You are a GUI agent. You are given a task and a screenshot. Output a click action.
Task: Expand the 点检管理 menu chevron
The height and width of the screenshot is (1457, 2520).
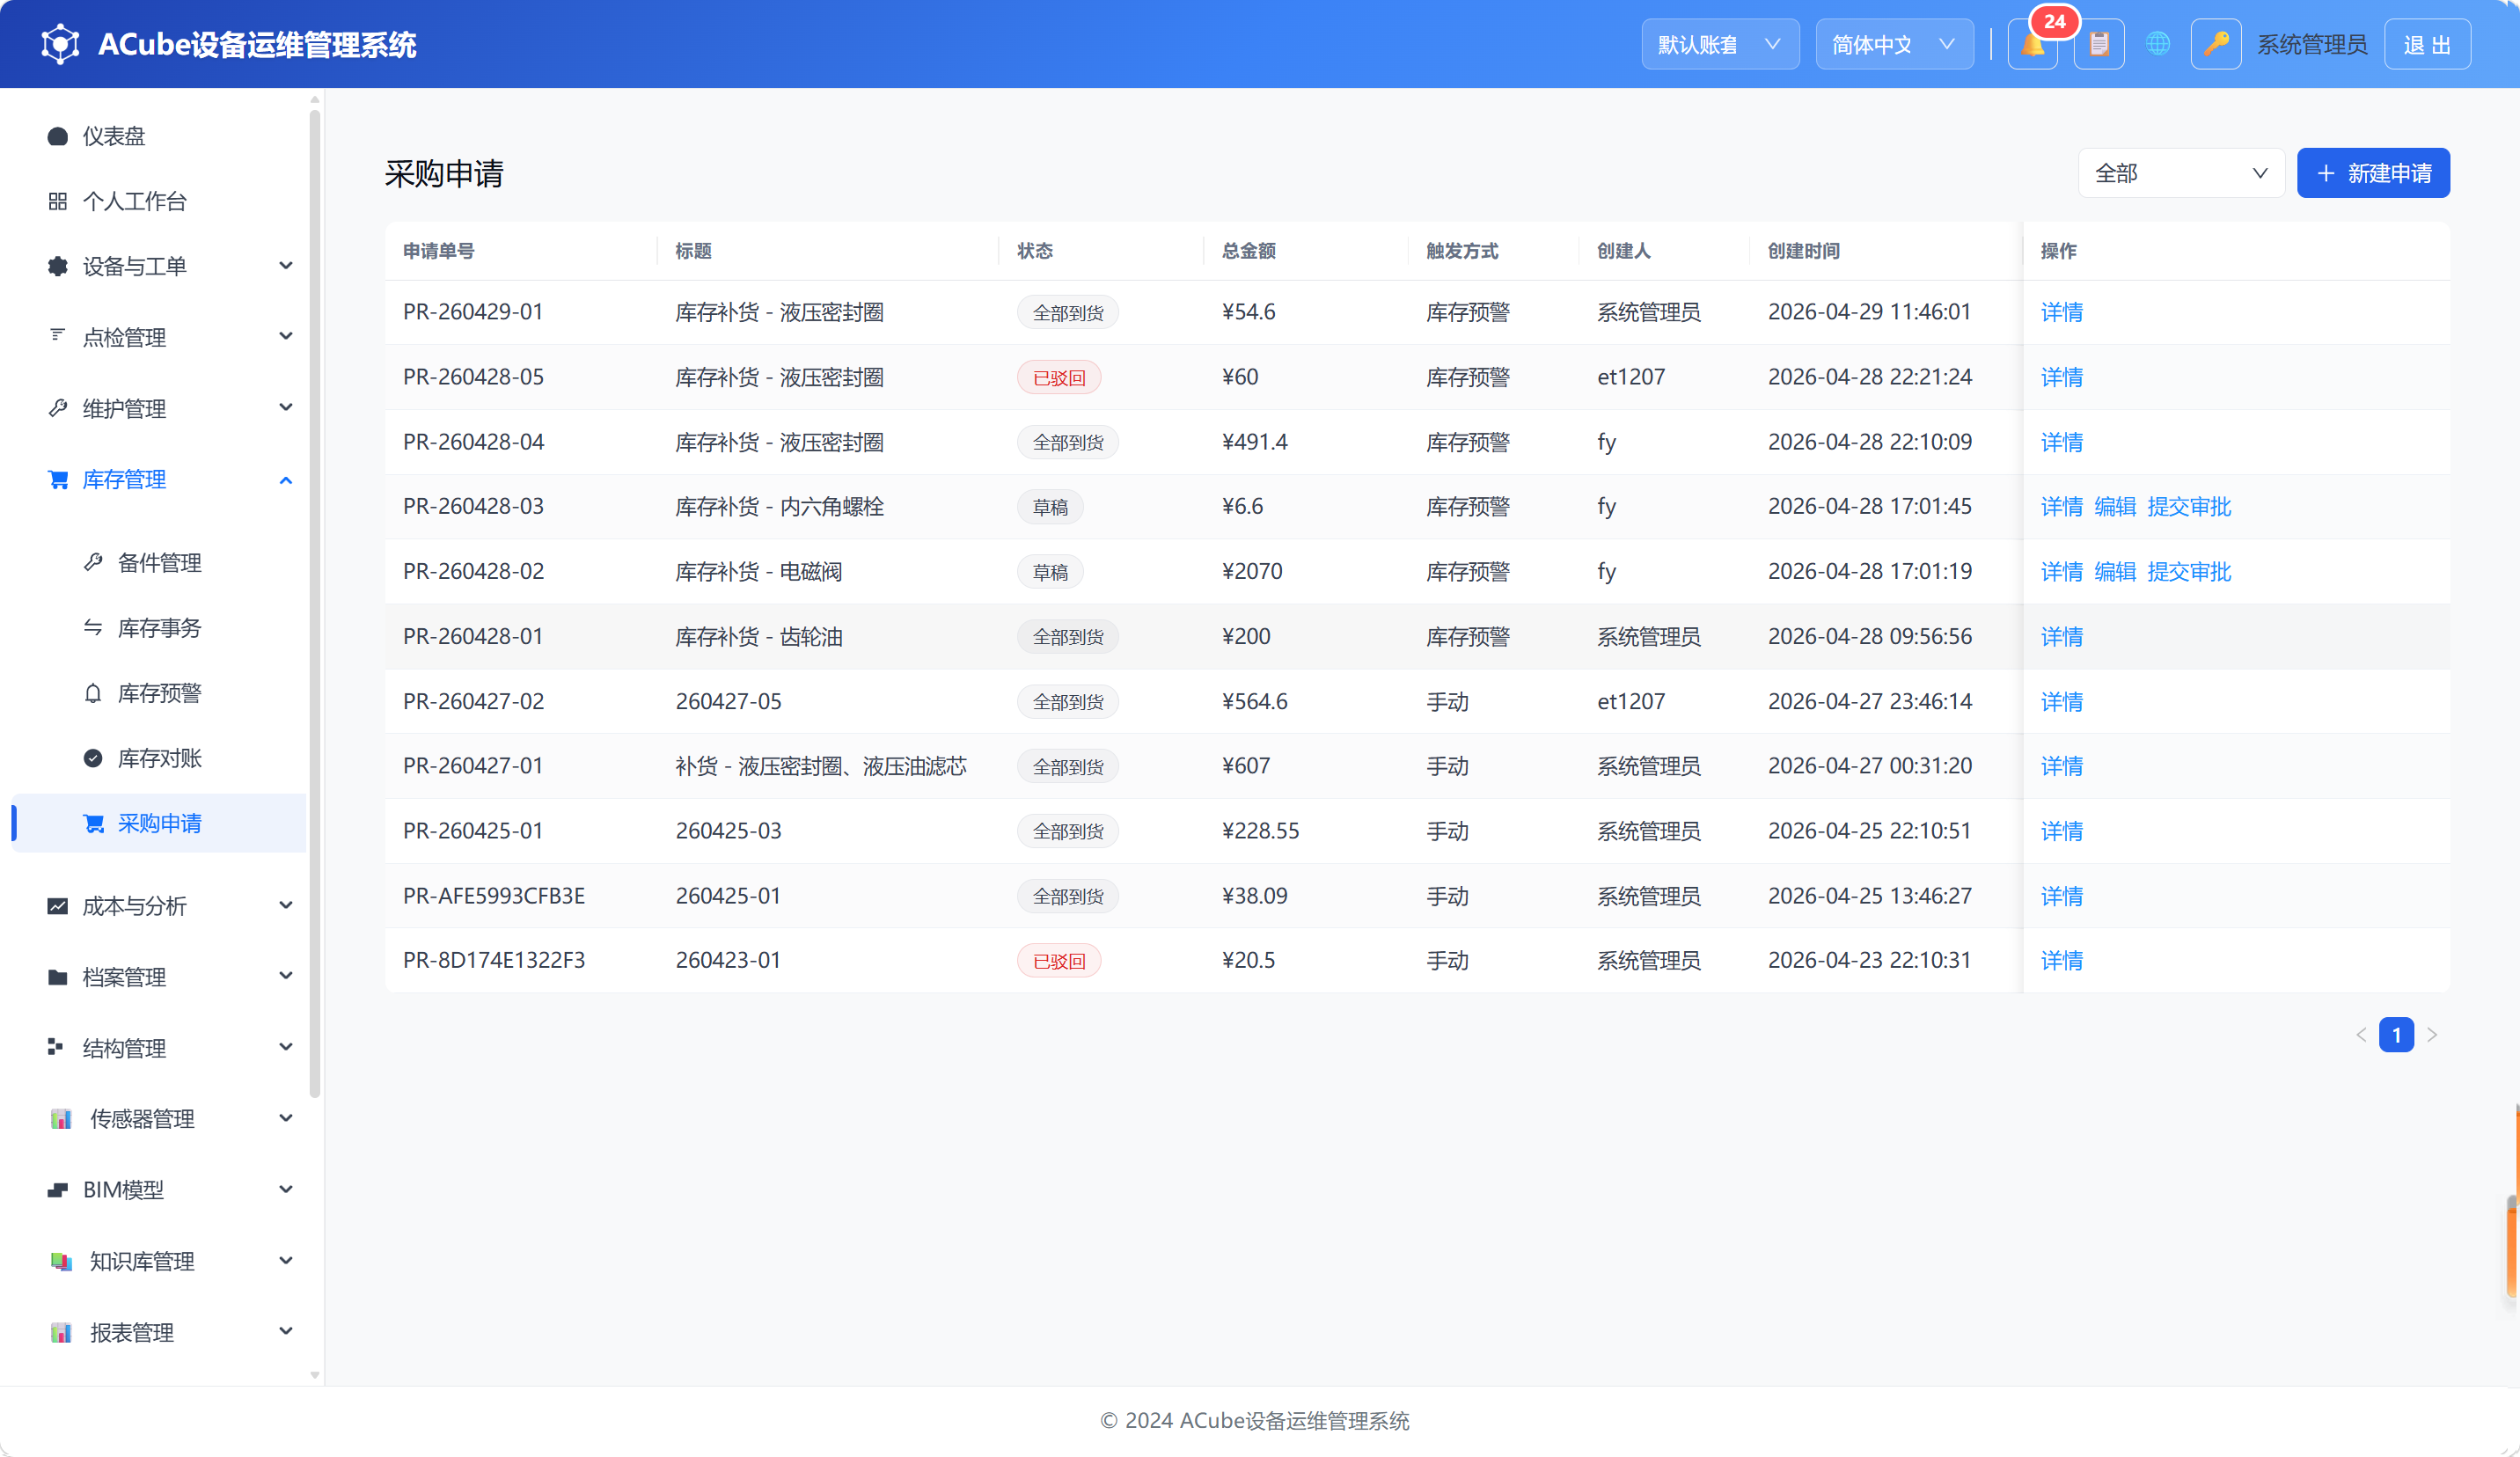click(x=286, y=336)
